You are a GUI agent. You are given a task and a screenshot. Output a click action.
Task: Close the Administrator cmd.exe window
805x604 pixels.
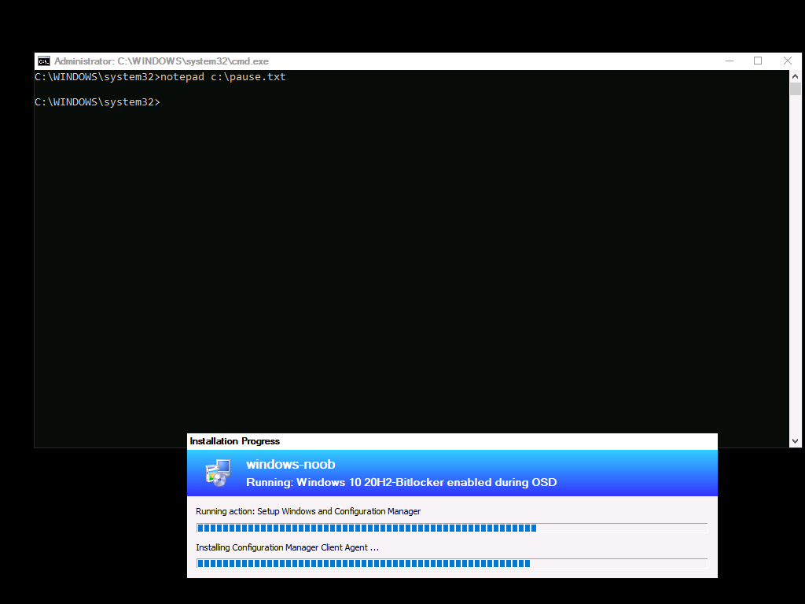tap(788, 61)
